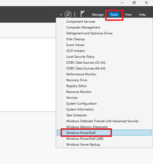Restore down the Server Manager window

tap(134, 3)
